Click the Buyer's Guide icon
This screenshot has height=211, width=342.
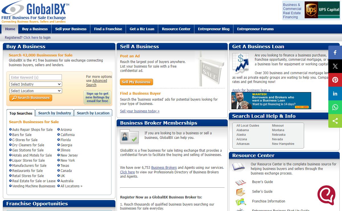[241, 182]
